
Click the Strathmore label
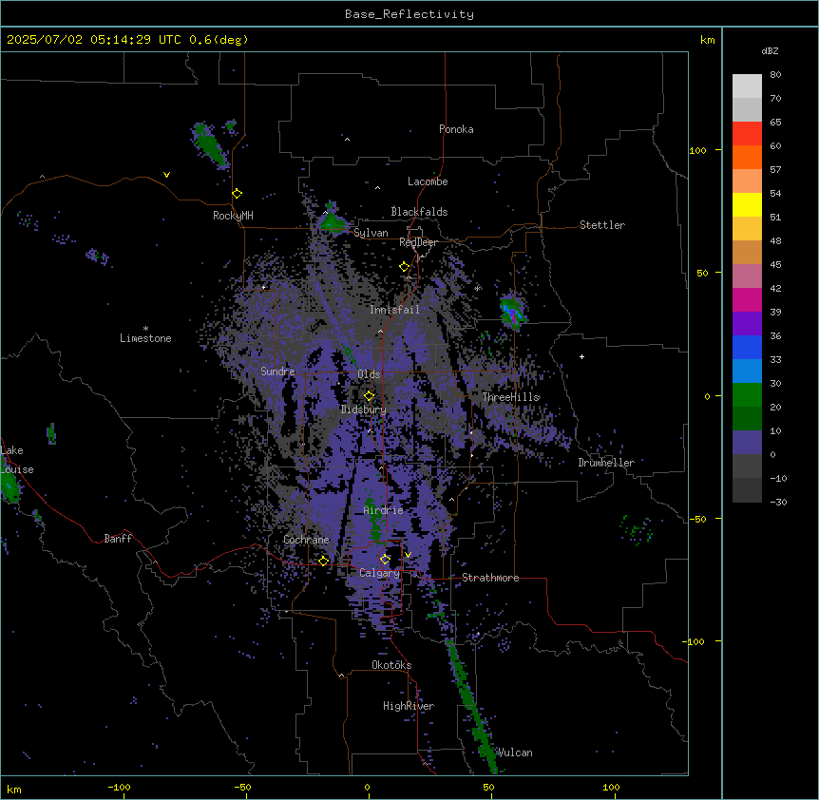tap(490, 578)
